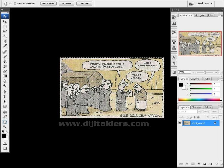Select the Lasso tool
Screen dimensions: 224x168
tap(5, 31)
